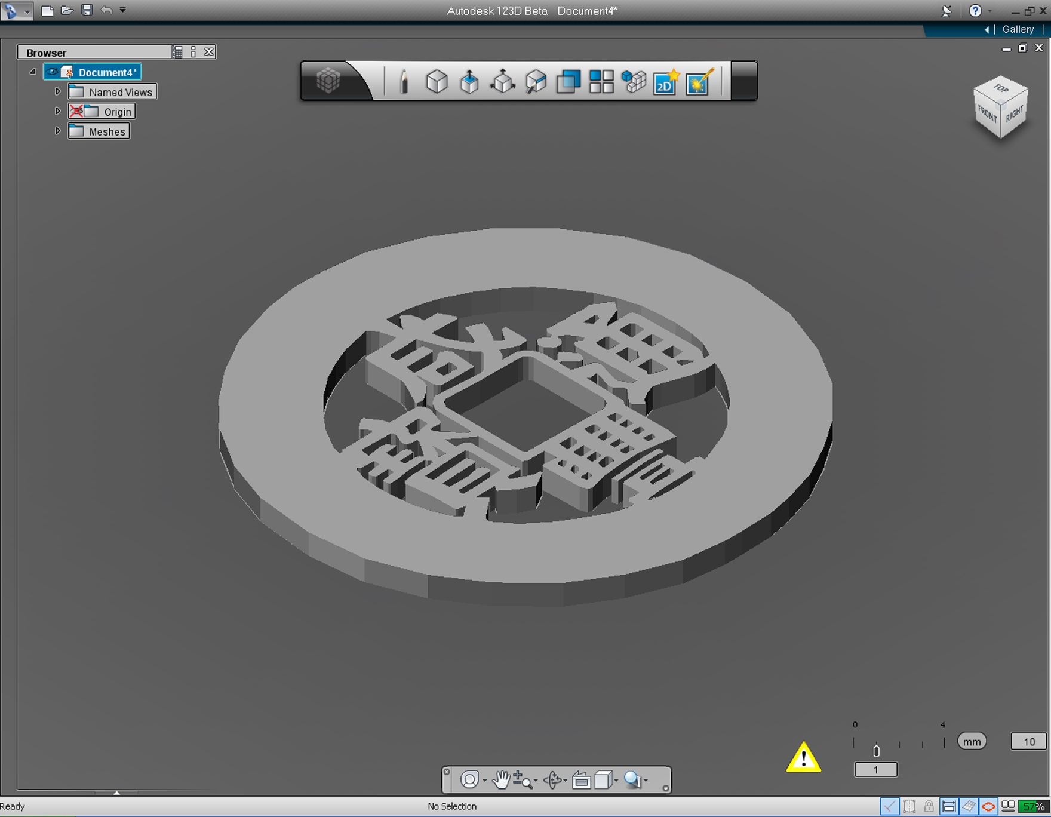
Task: Click the show/hide magnifier icon in navigation bar
Action: [x=632, y=779]
